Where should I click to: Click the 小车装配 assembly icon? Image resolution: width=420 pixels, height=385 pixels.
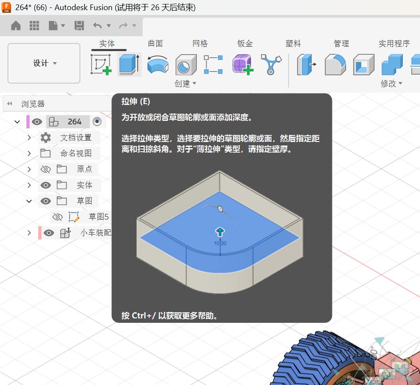[65, 233]
